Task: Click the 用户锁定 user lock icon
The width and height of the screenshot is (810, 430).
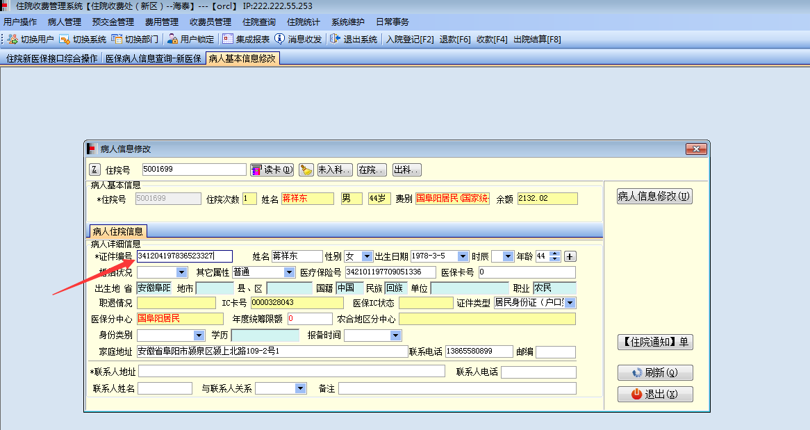Action: click(x=172, y=40)
